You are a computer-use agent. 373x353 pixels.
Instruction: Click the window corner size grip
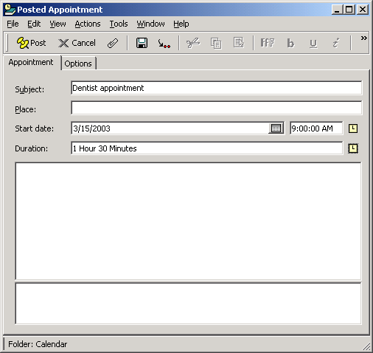366,346
